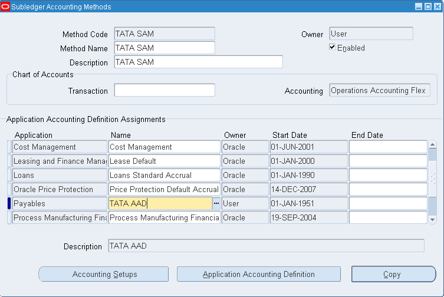Image resolution: width=444 pixels, height=297 pixels.
Task: Maximize the Subledger Accounting Methods window
Action: coord(427,6)
